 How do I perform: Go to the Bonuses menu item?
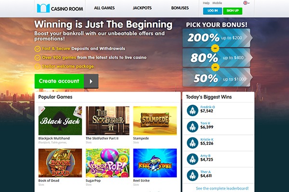point(180,8)
